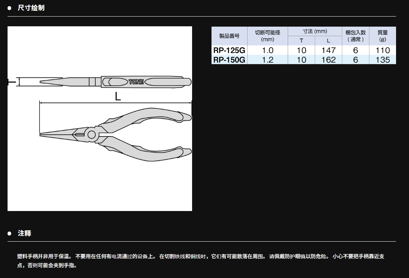Click the 135 weight value in the table
This screenshot has height=278, width=409.
tap(382, 60)
